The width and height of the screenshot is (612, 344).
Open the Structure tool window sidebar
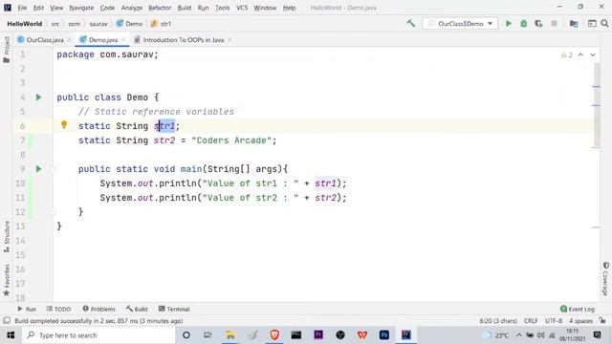[x=7, y=237]
